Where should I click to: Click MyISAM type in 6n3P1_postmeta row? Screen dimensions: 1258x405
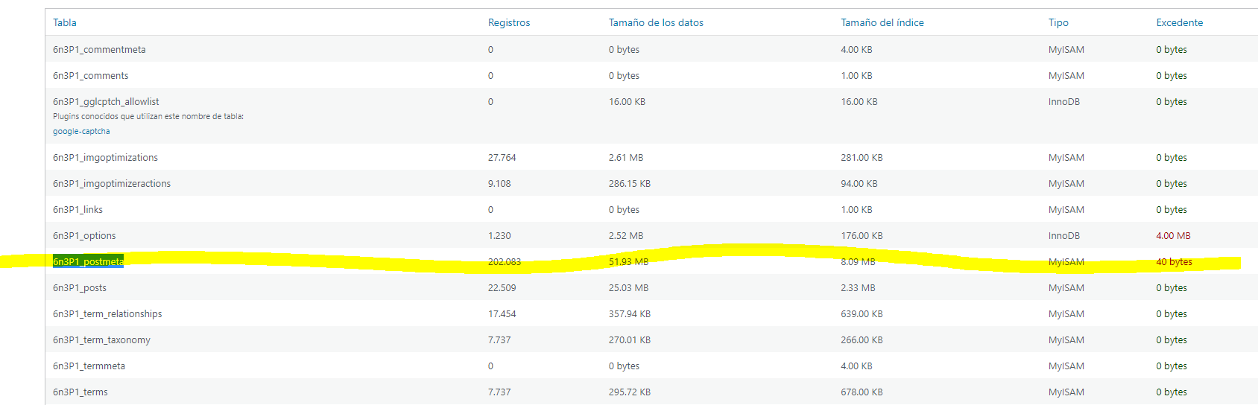tap(1066, 262)
